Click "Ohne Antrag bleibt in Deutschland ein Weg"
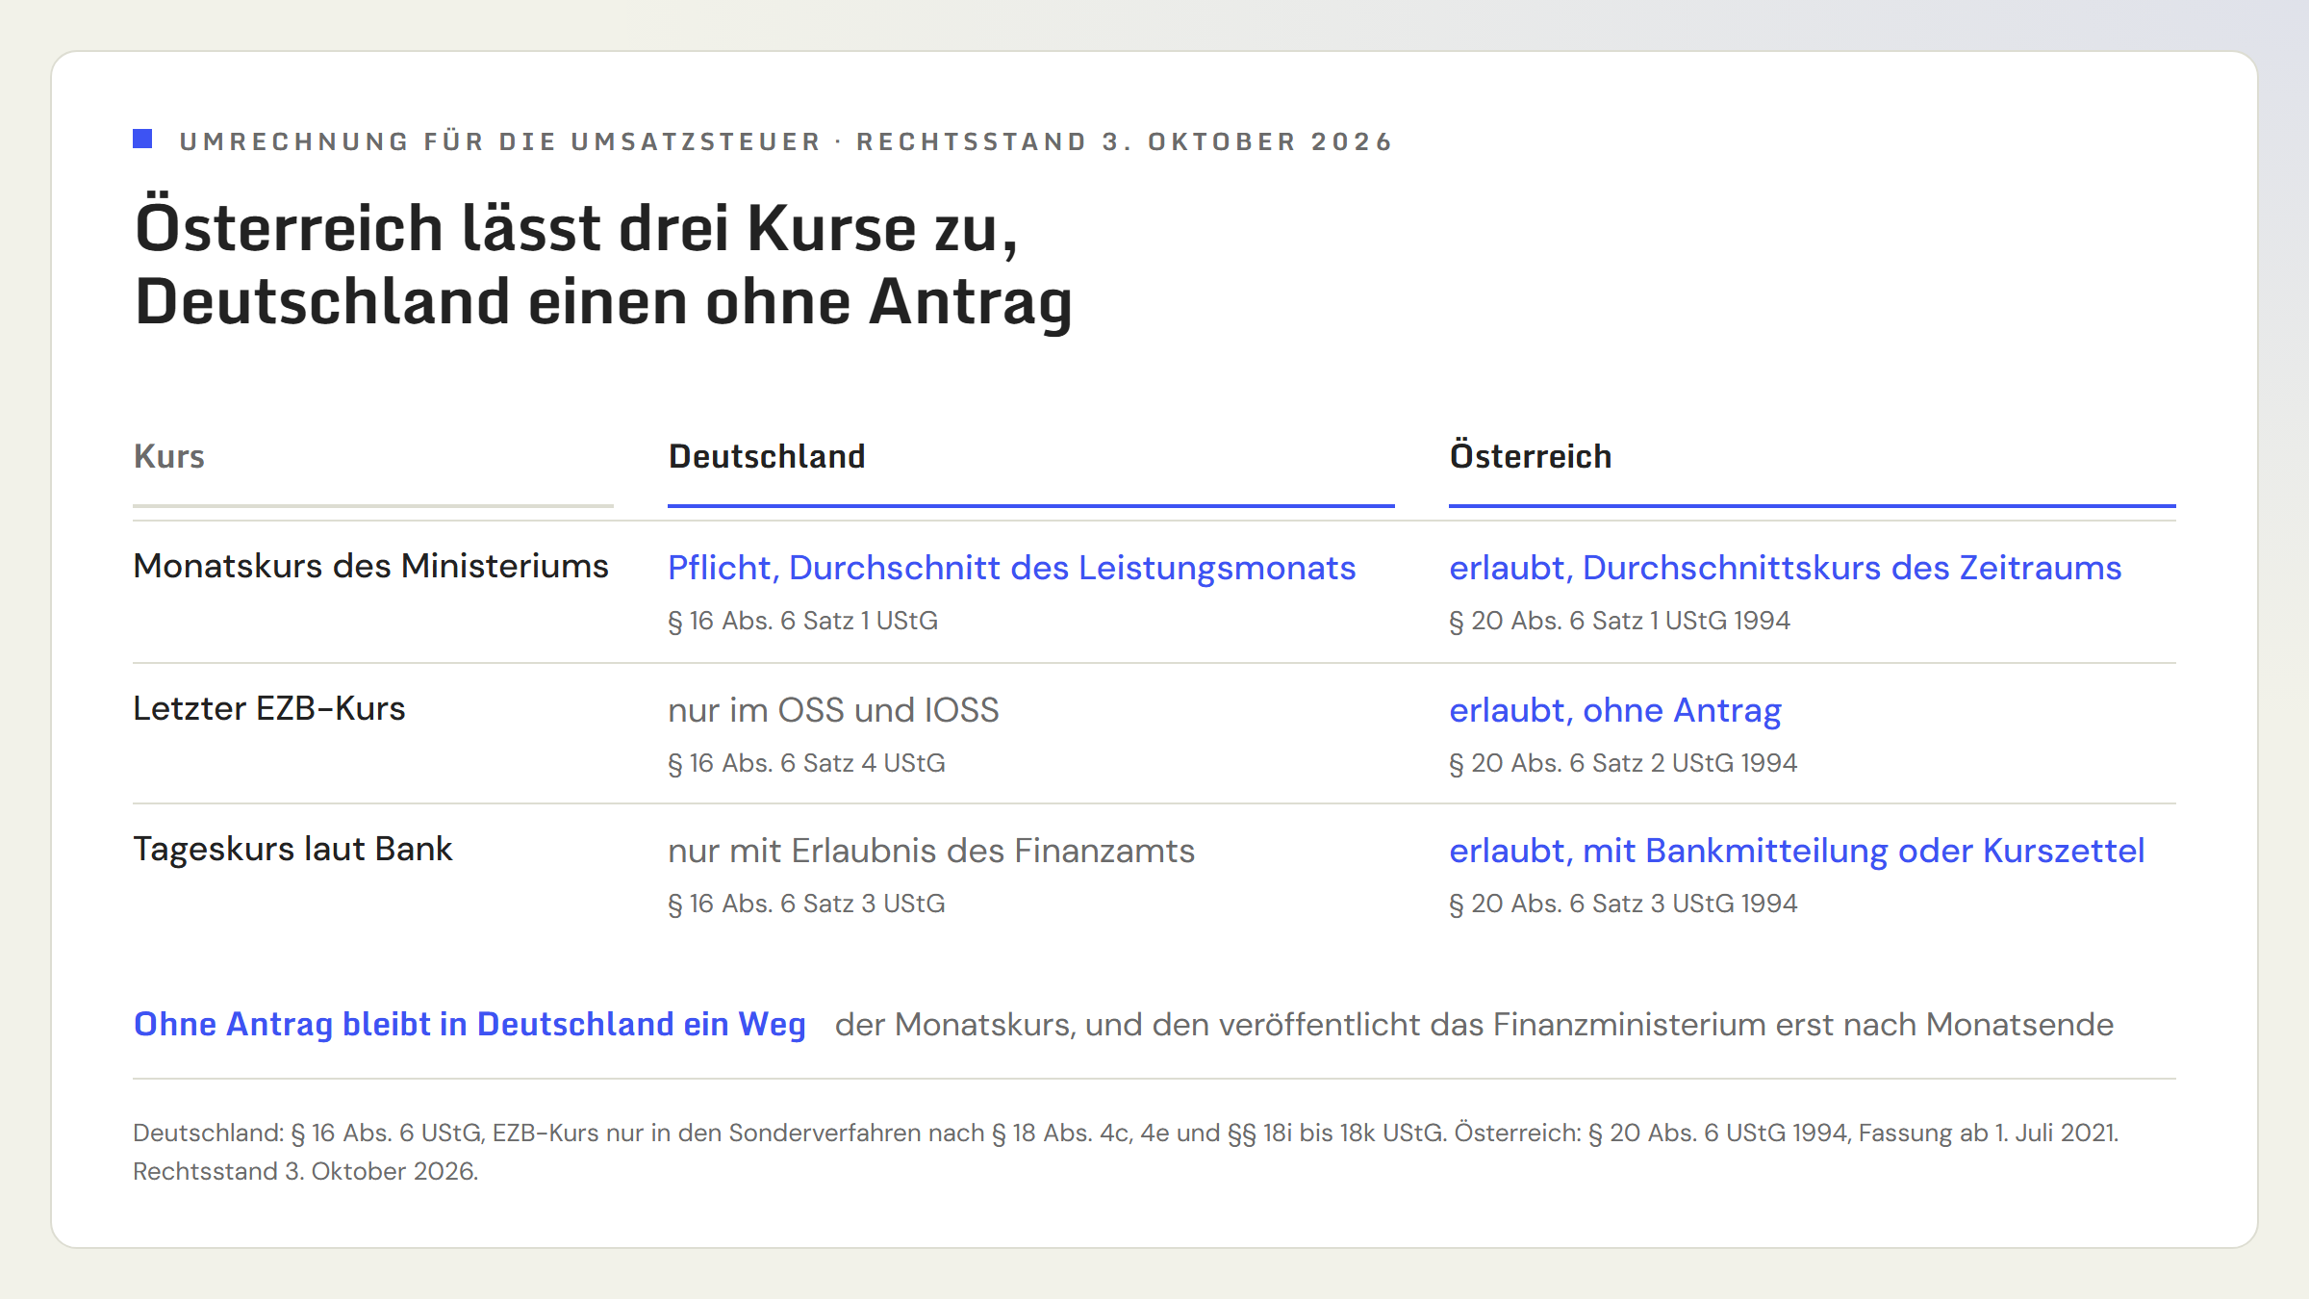 point(469,1024)
